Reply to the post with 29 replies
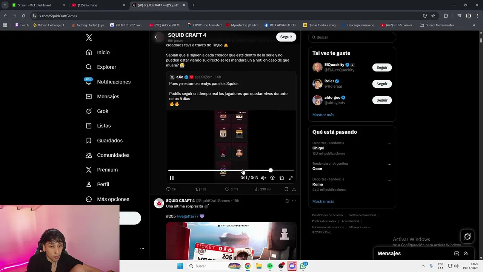Viewport: 483px width, 272px height. tap(171, 189)
